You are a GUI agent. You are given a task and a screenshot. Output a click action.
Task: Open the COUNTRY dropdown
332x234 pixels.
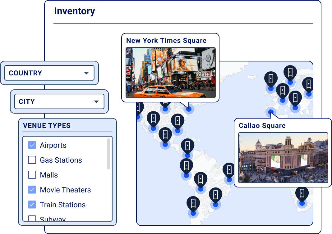pos(49,73)
